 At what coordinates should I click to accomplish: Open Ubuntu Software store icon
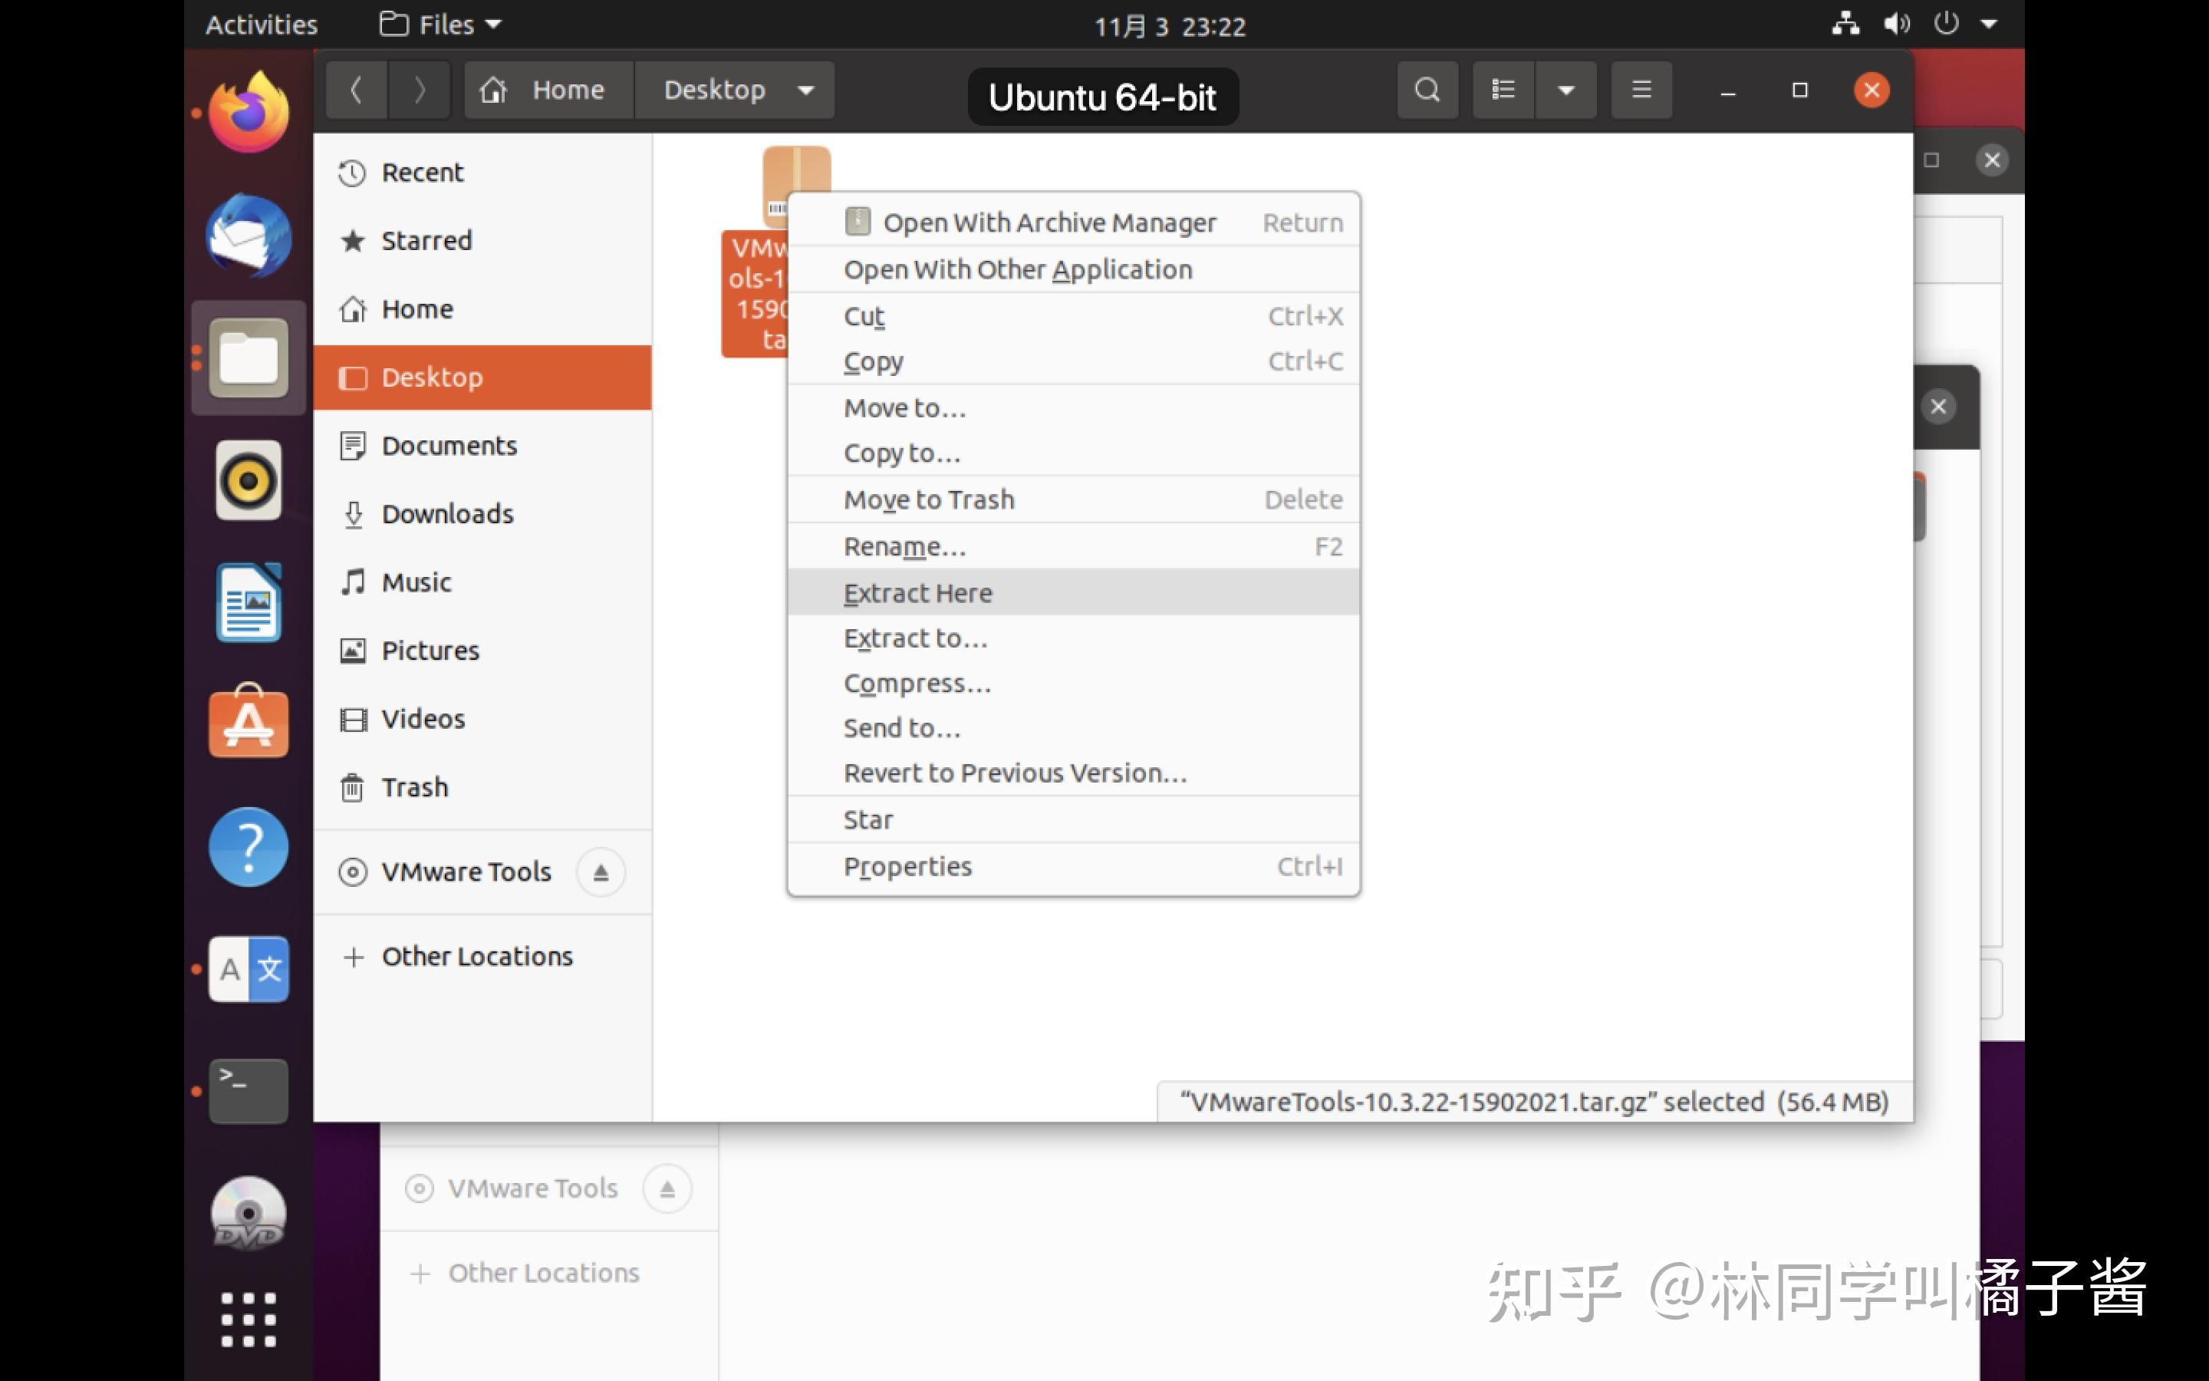click(249, 720)
